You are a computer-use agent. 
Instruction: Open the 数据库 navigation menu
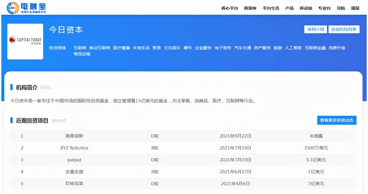[250, 8]
